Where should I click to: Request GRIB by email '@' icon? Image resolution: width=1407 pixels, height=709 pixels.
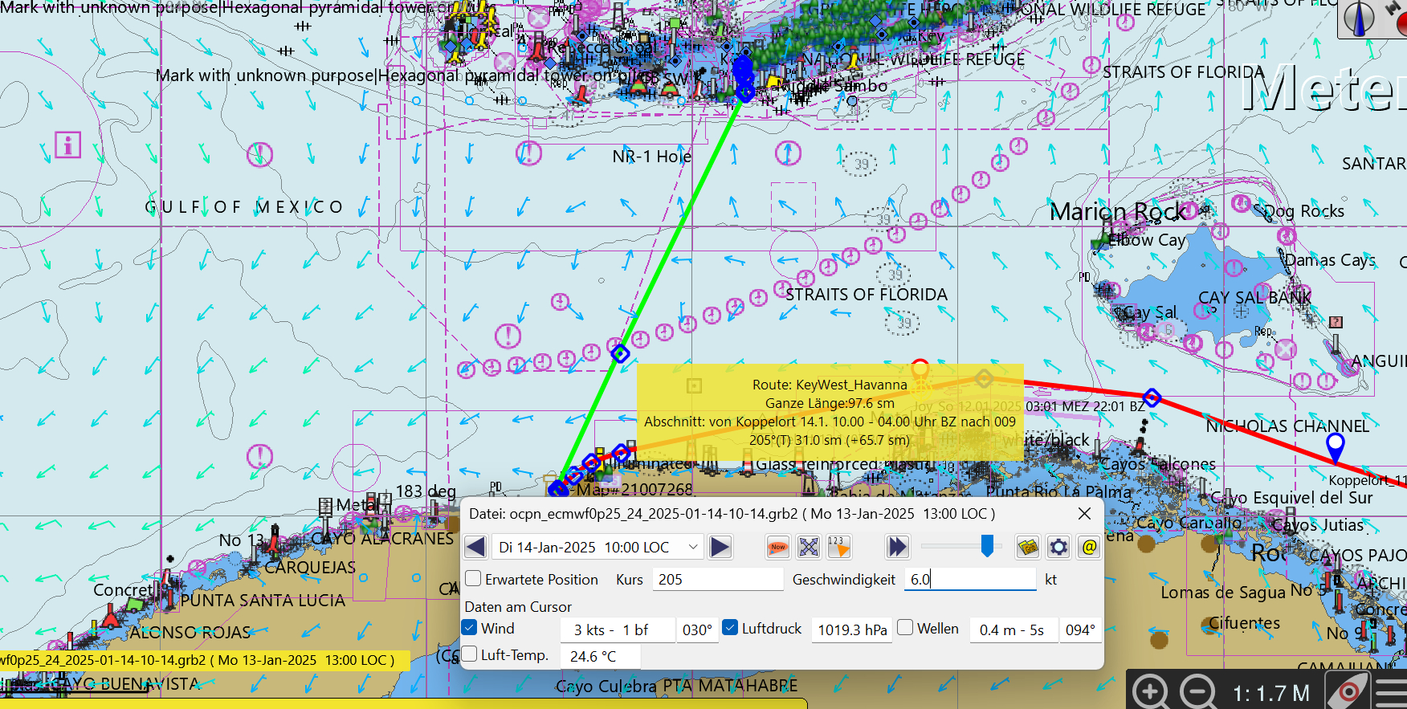(1089, 547)
